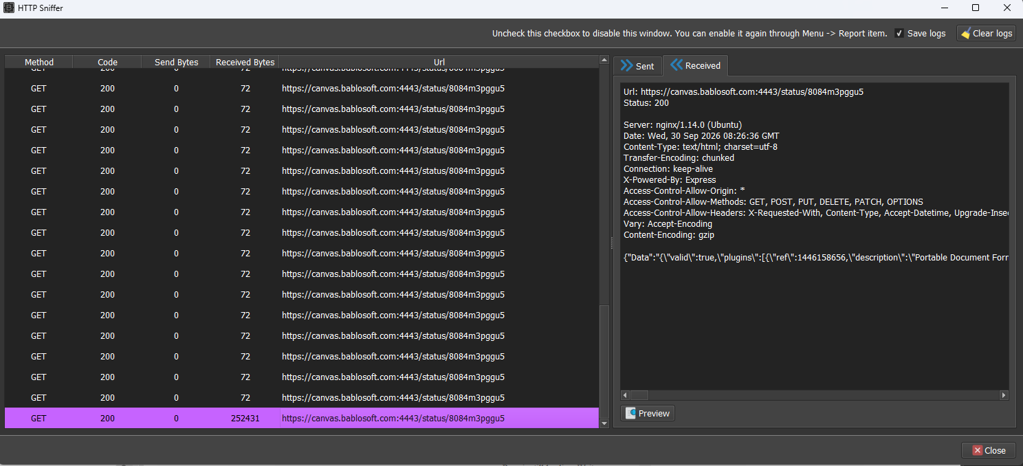This screenshot has width=1023, height=466.
Task: Click the JSON "Data" body line in response
Action: (815, 258)
